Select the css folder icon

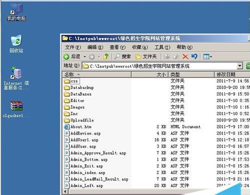(67, 81)
